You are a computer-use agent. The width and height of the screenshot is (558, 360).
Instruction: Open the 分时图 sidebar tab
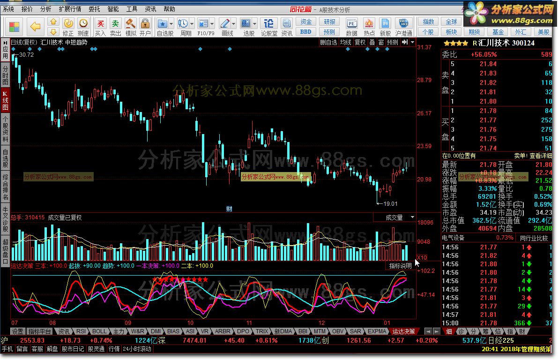(x=5, y=74)
